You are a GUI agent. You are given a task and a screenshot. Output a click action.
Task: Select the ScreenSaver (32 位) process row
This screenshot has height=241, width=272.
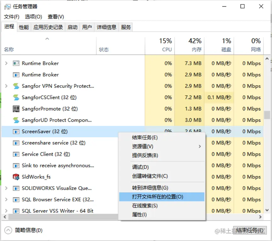[x=133, y=132]
